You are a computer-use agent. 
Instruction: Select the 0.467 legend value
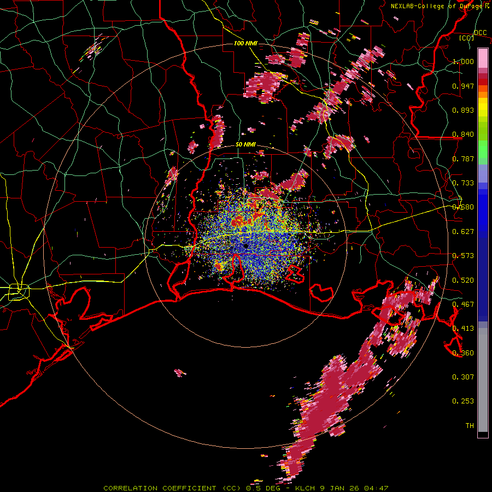pos(463,304)
